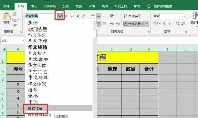
Task: Decrease font size with smaller A
Action: pos(84,16)
